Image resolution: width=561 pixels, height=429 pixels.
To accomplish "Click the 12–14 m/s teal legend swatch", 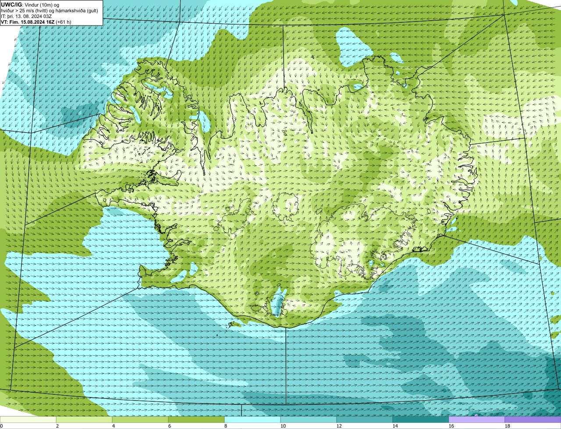I will [365, 419].
